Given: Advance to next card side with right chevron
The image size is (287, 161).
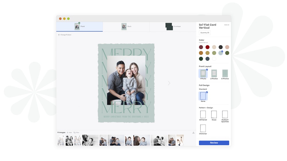Looking at the screenshot, I should pos(169,83).
